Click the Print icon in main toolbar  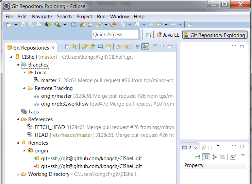pos(38,24)
